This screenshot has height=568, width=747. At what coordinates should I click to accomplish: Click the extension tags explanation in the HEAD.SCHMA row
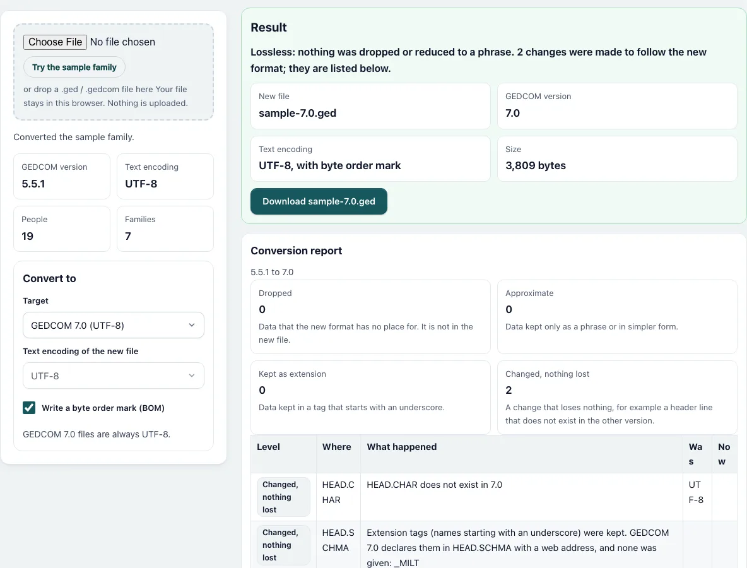(518, 548)
